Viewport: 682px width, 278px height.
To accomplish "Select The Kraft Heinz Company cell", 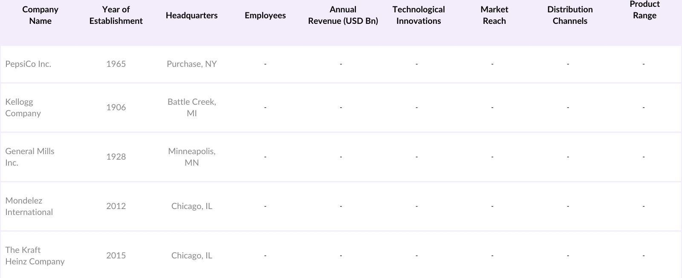I will coord(35,255).
